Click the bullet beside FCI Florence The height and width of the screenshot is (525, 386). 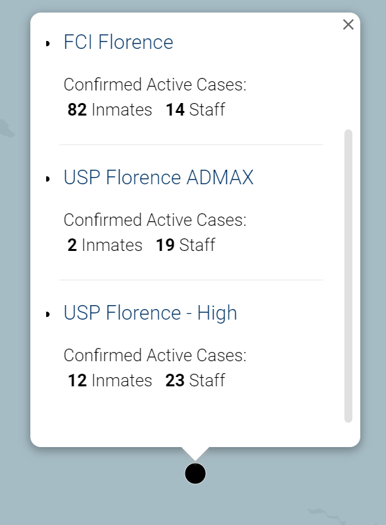coord(48,44)
